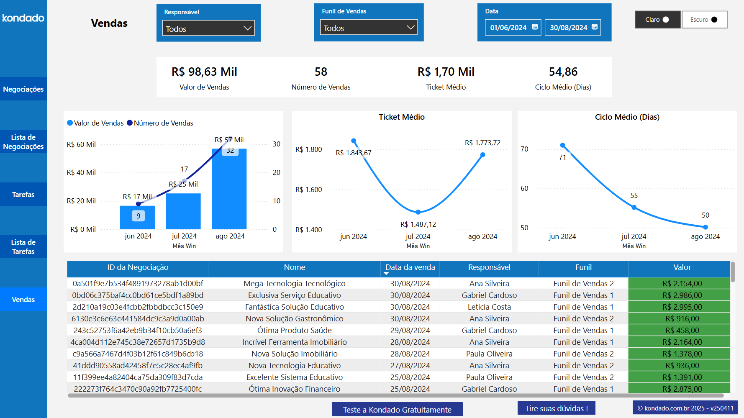
Task: Select the Claro light theme toggle
Action: coord(657,19)
